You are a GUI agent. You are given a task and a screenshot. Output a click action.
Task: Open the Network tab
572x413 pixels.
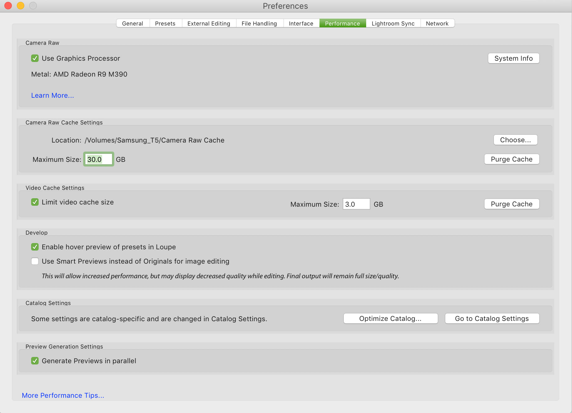437,23
